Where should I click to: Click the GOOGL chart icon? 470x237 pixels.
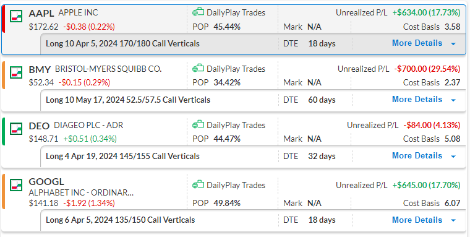point(16,185)
